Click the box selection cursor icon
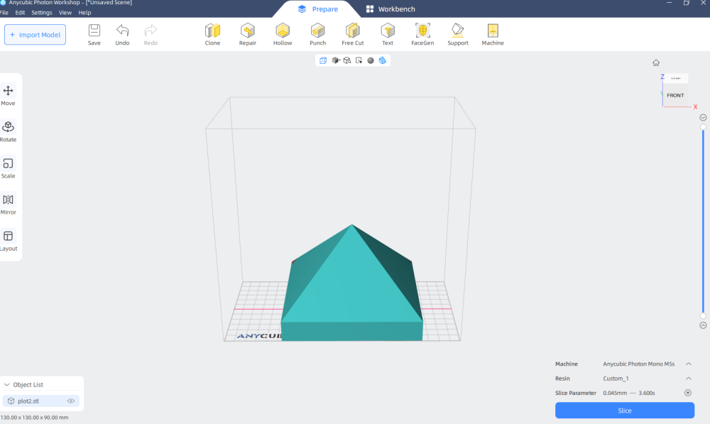710x424 pixels. tap(359, 60)
